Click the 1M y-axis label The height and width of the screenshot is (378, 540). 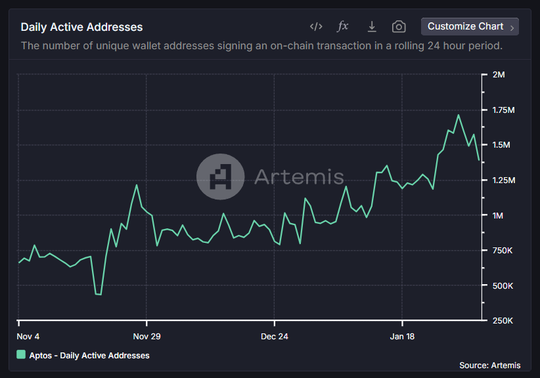pos(498,216)
